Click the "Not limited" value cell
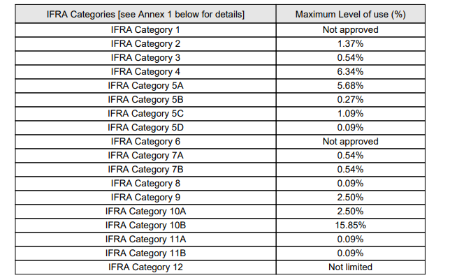The image size is (457, 280). [x=350, y=267]
